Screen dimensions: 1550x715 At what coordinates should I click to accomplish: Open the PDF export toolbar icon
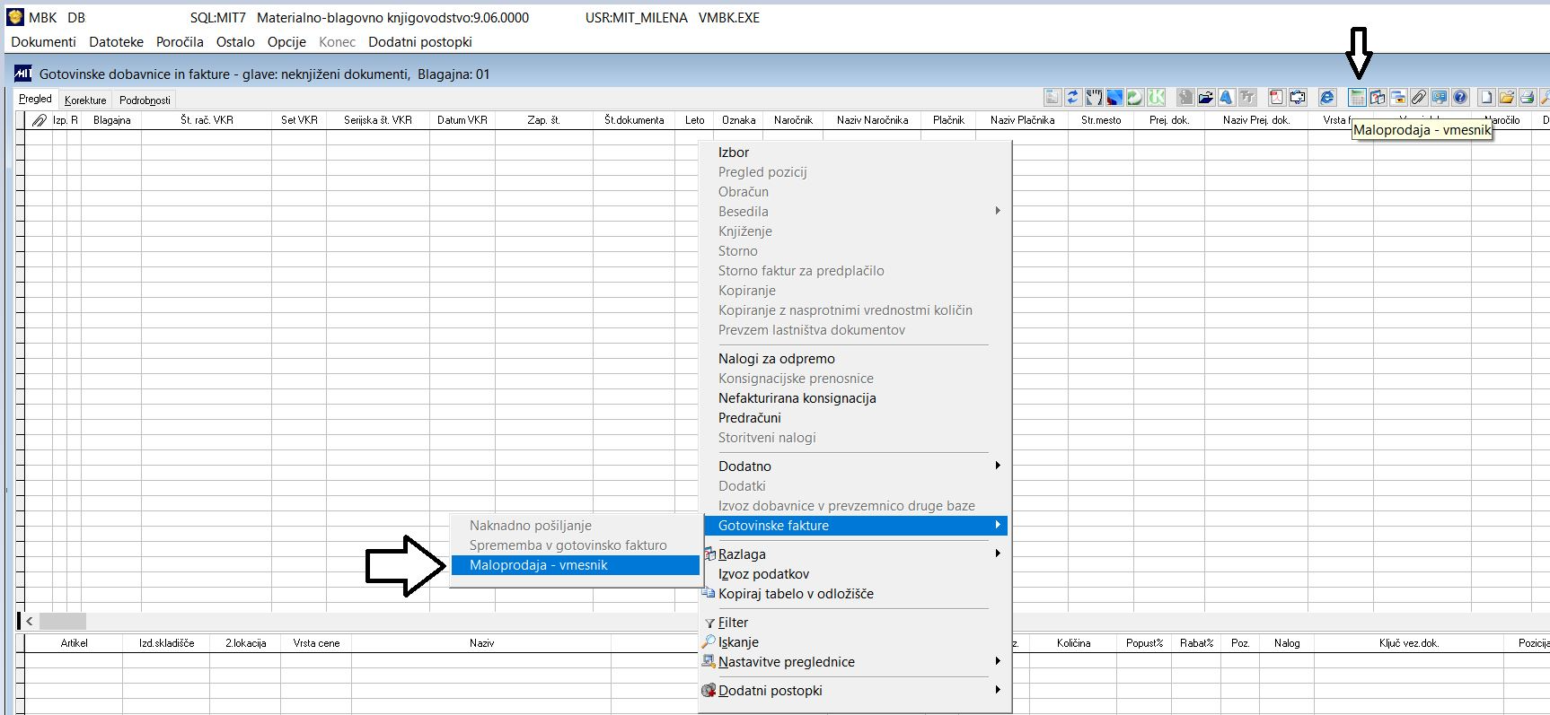(x=1276, y=98)
